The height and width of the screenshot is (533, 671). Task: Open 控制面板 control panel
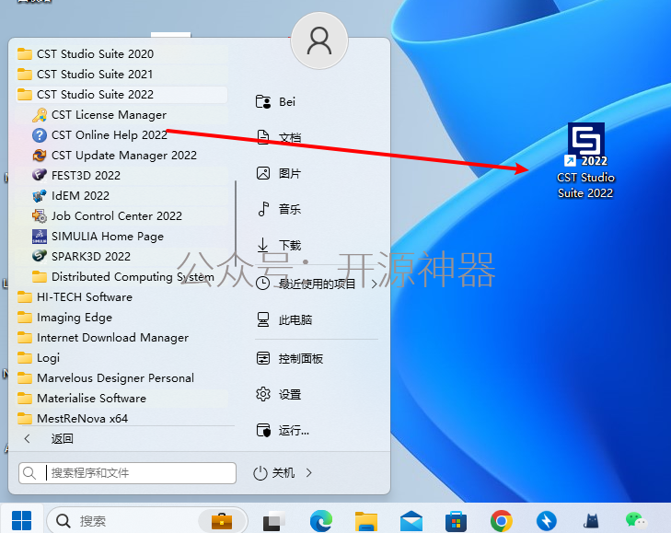289,358
